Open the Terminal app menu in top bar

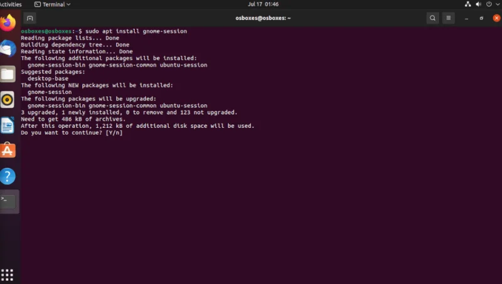tap(53, 4)
